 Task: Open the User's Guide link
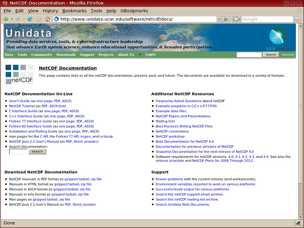[x=19, y=101]
